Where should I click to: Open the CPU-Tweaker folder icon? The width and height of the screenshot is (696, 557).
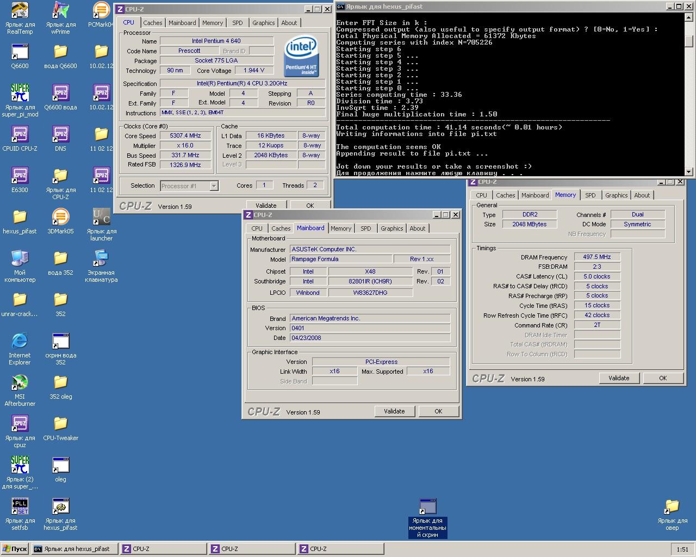tap(60, 424)
